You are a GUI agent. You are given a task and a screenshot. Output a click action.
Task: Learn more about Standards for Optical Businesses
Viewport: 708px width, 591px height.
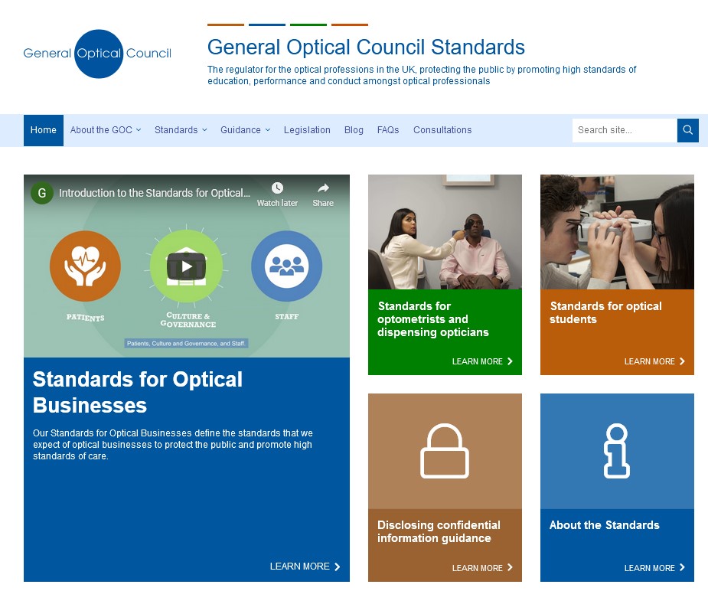(305, 567)
